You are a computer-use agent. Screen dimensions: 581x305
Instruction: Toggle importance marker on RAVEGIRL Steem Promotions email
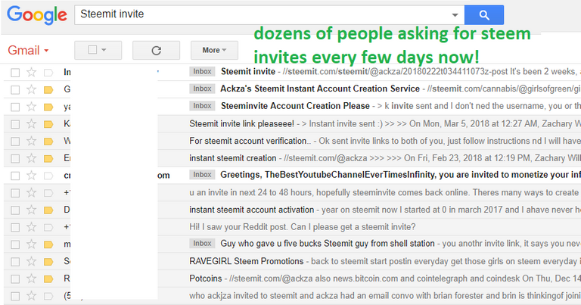48,260
